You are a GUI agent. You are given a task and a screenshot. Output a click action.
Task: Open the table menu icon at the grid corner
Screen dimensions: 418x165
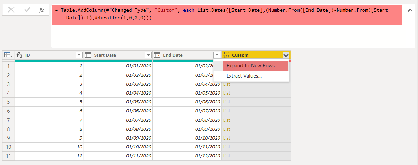(8, 55)
